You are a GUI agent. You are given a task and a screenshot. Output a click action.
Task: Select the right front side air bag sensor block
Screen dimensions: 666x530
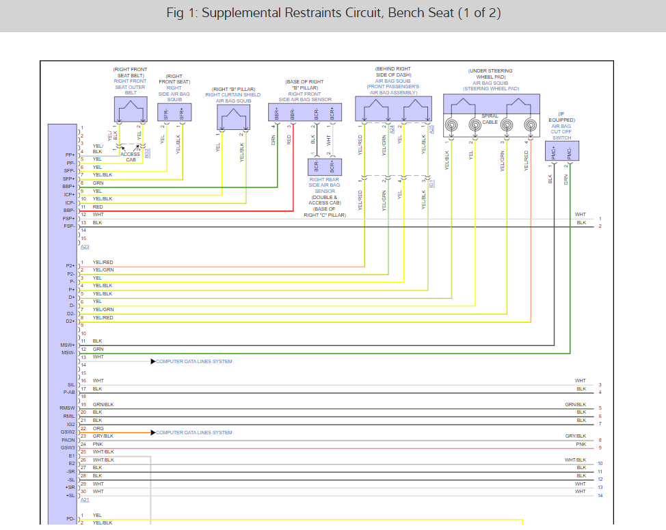coord(304,113)
